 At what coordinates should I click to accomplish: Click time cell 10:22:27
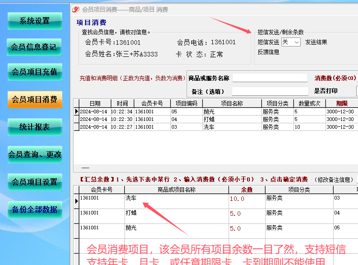tap(122, 127)
